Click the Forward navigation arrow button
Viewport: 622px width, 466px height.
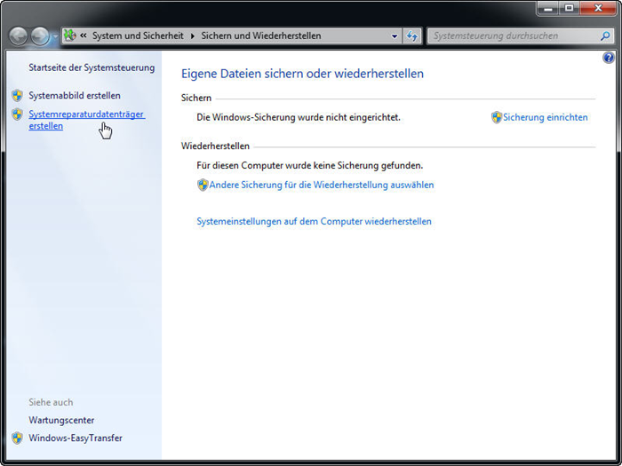pyautogui.click(x=40, y=36)
